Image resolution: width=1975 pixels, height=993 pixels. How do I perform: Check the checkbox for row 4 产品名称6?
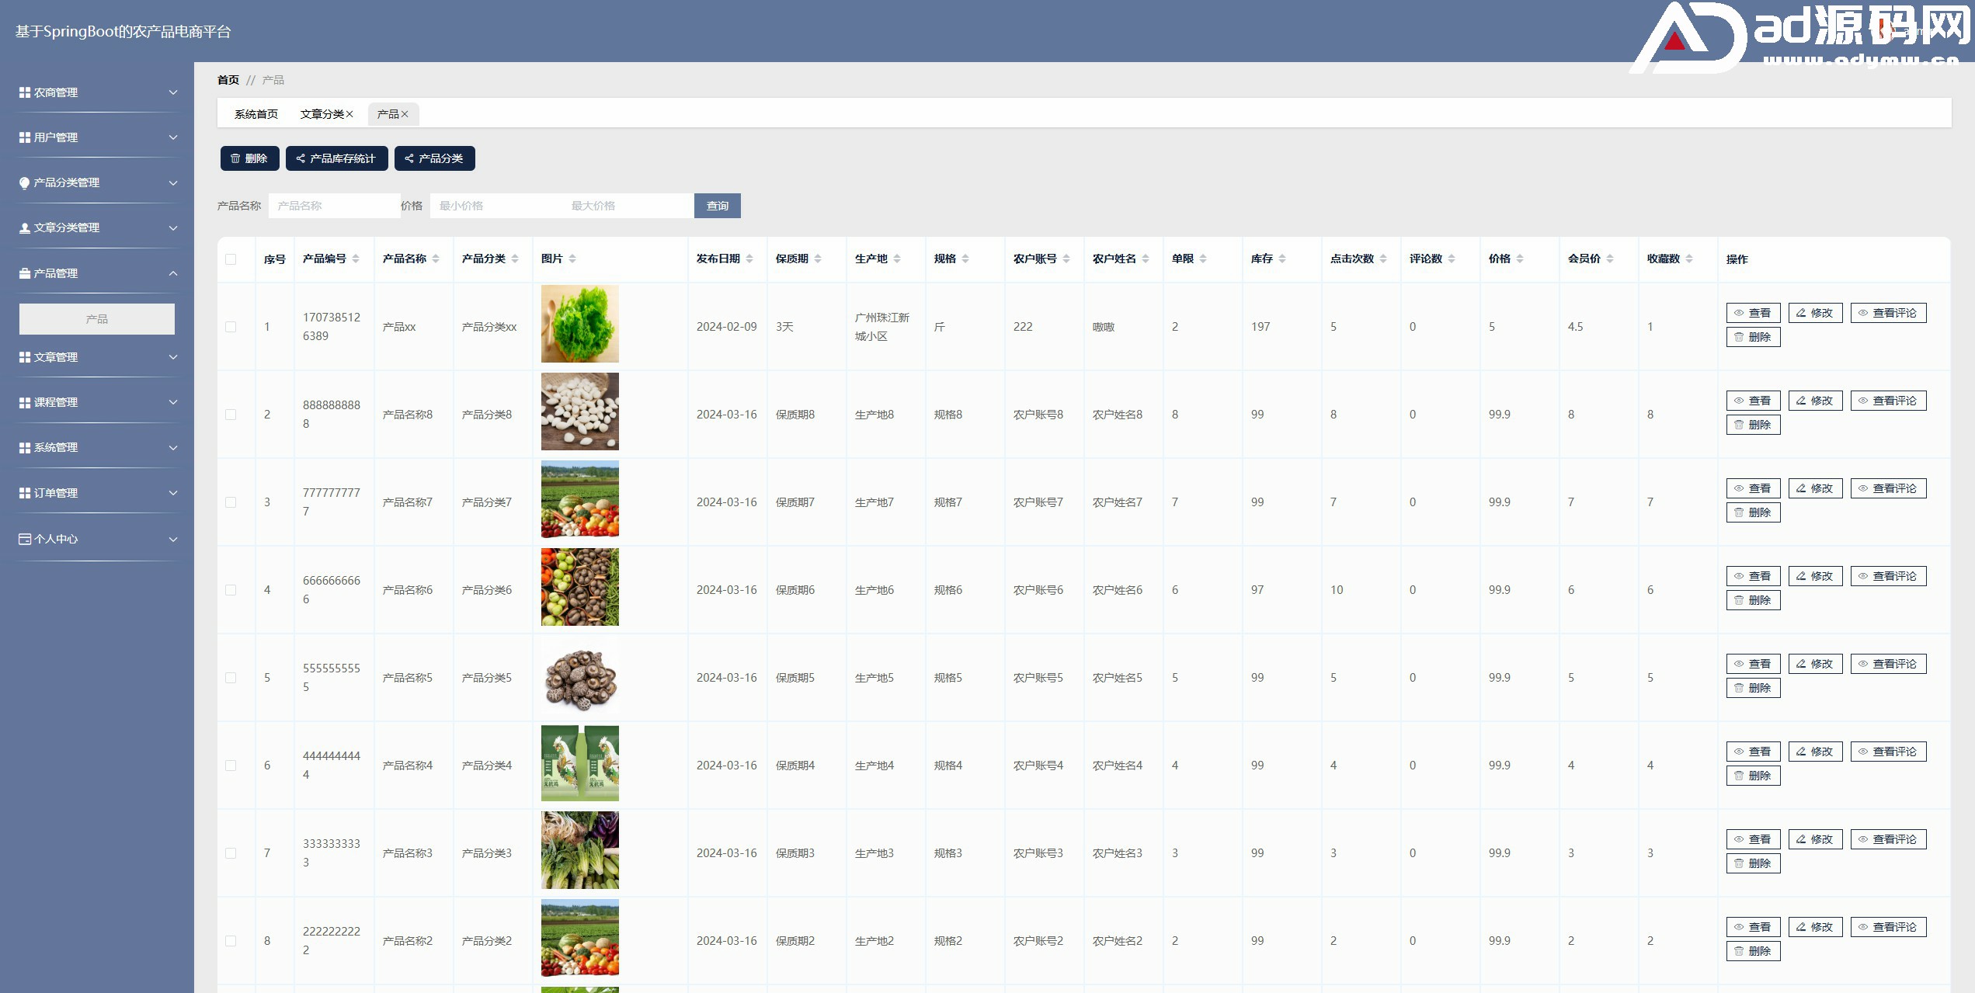[x=231, y=590]
